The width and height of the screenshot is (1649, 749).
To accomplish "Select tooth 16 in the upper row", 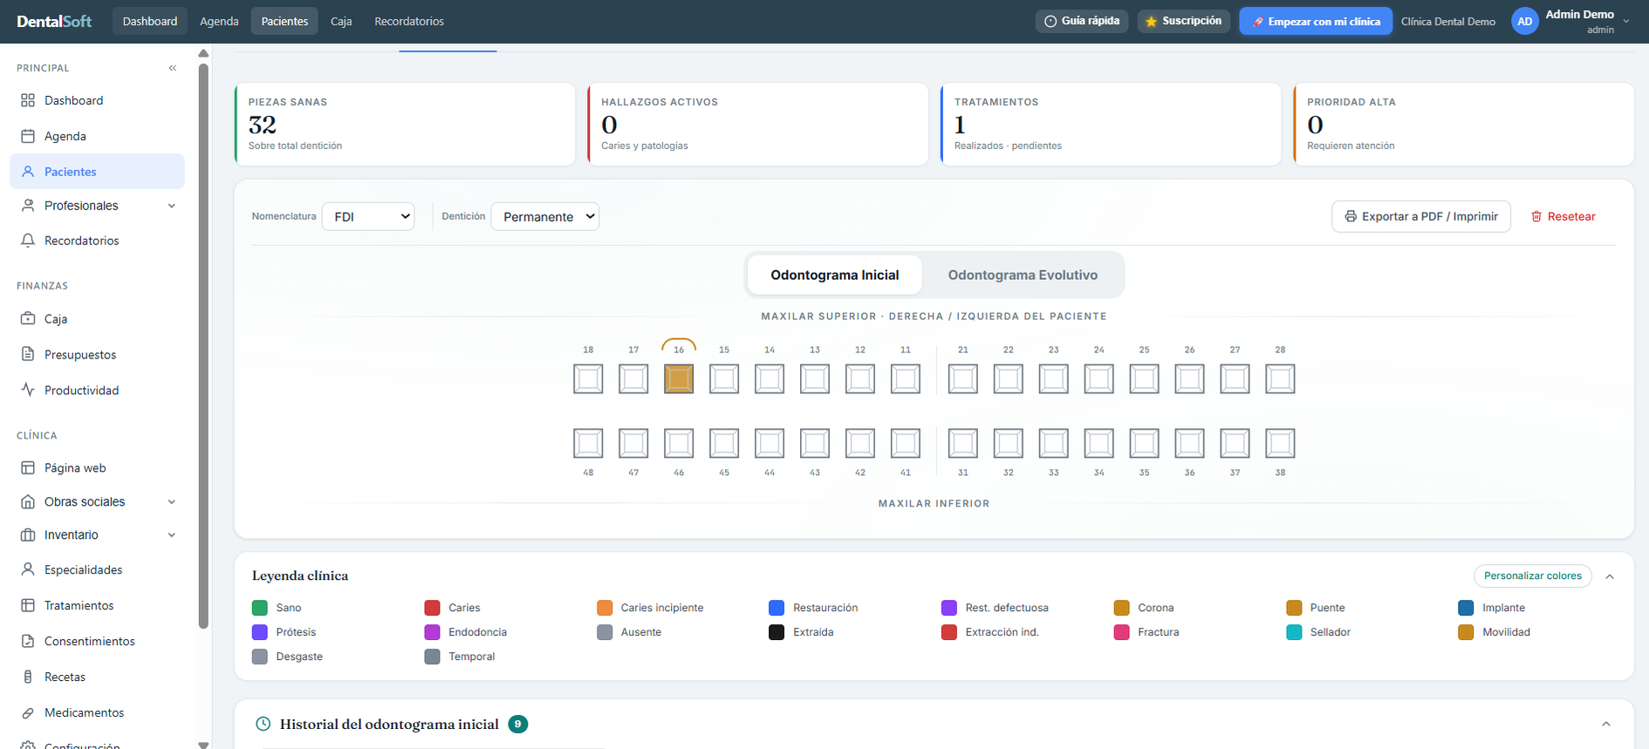I will 679,378.
